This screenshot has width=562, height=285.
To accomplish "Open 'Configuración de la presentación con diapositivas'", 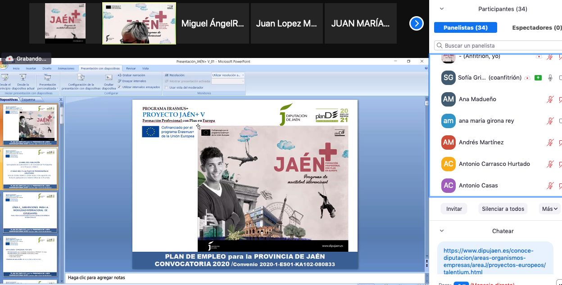I will 81,77.
